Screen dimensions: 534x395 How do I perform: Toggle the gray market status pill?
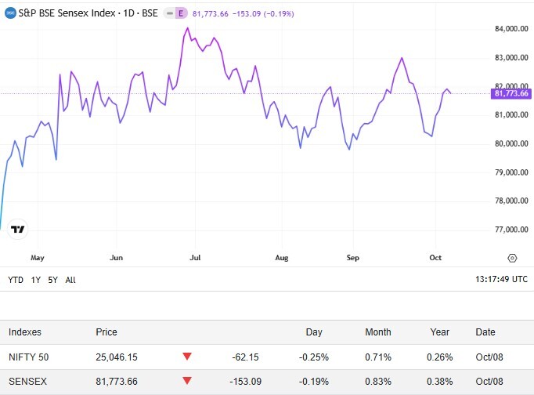(x=168, y=13)
